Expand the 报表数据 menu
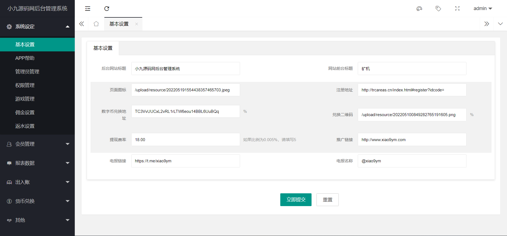 point(38,163)
